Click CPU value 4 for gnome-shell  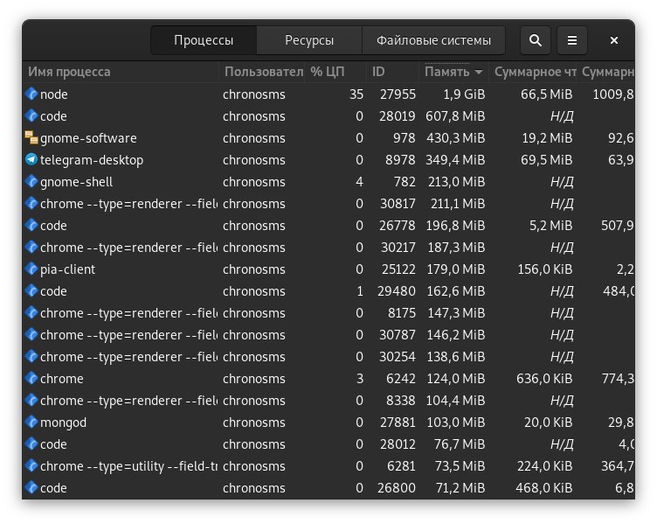coord(359,182)
